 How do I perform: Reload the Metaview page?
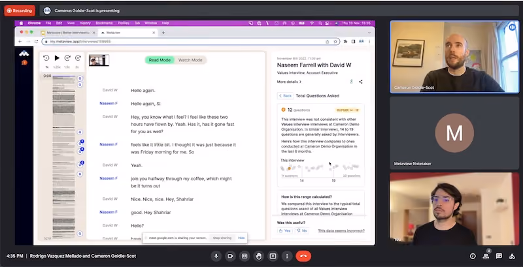(36, 41)
